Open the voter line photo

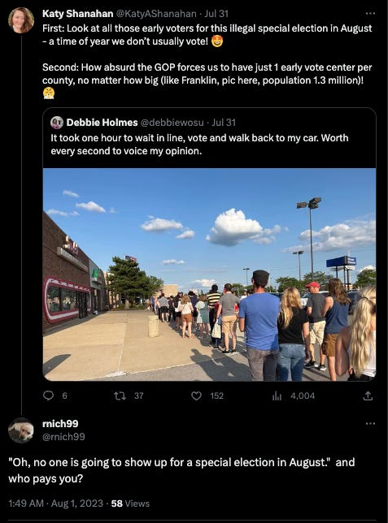pyautogui.click(x=209, y=274)
